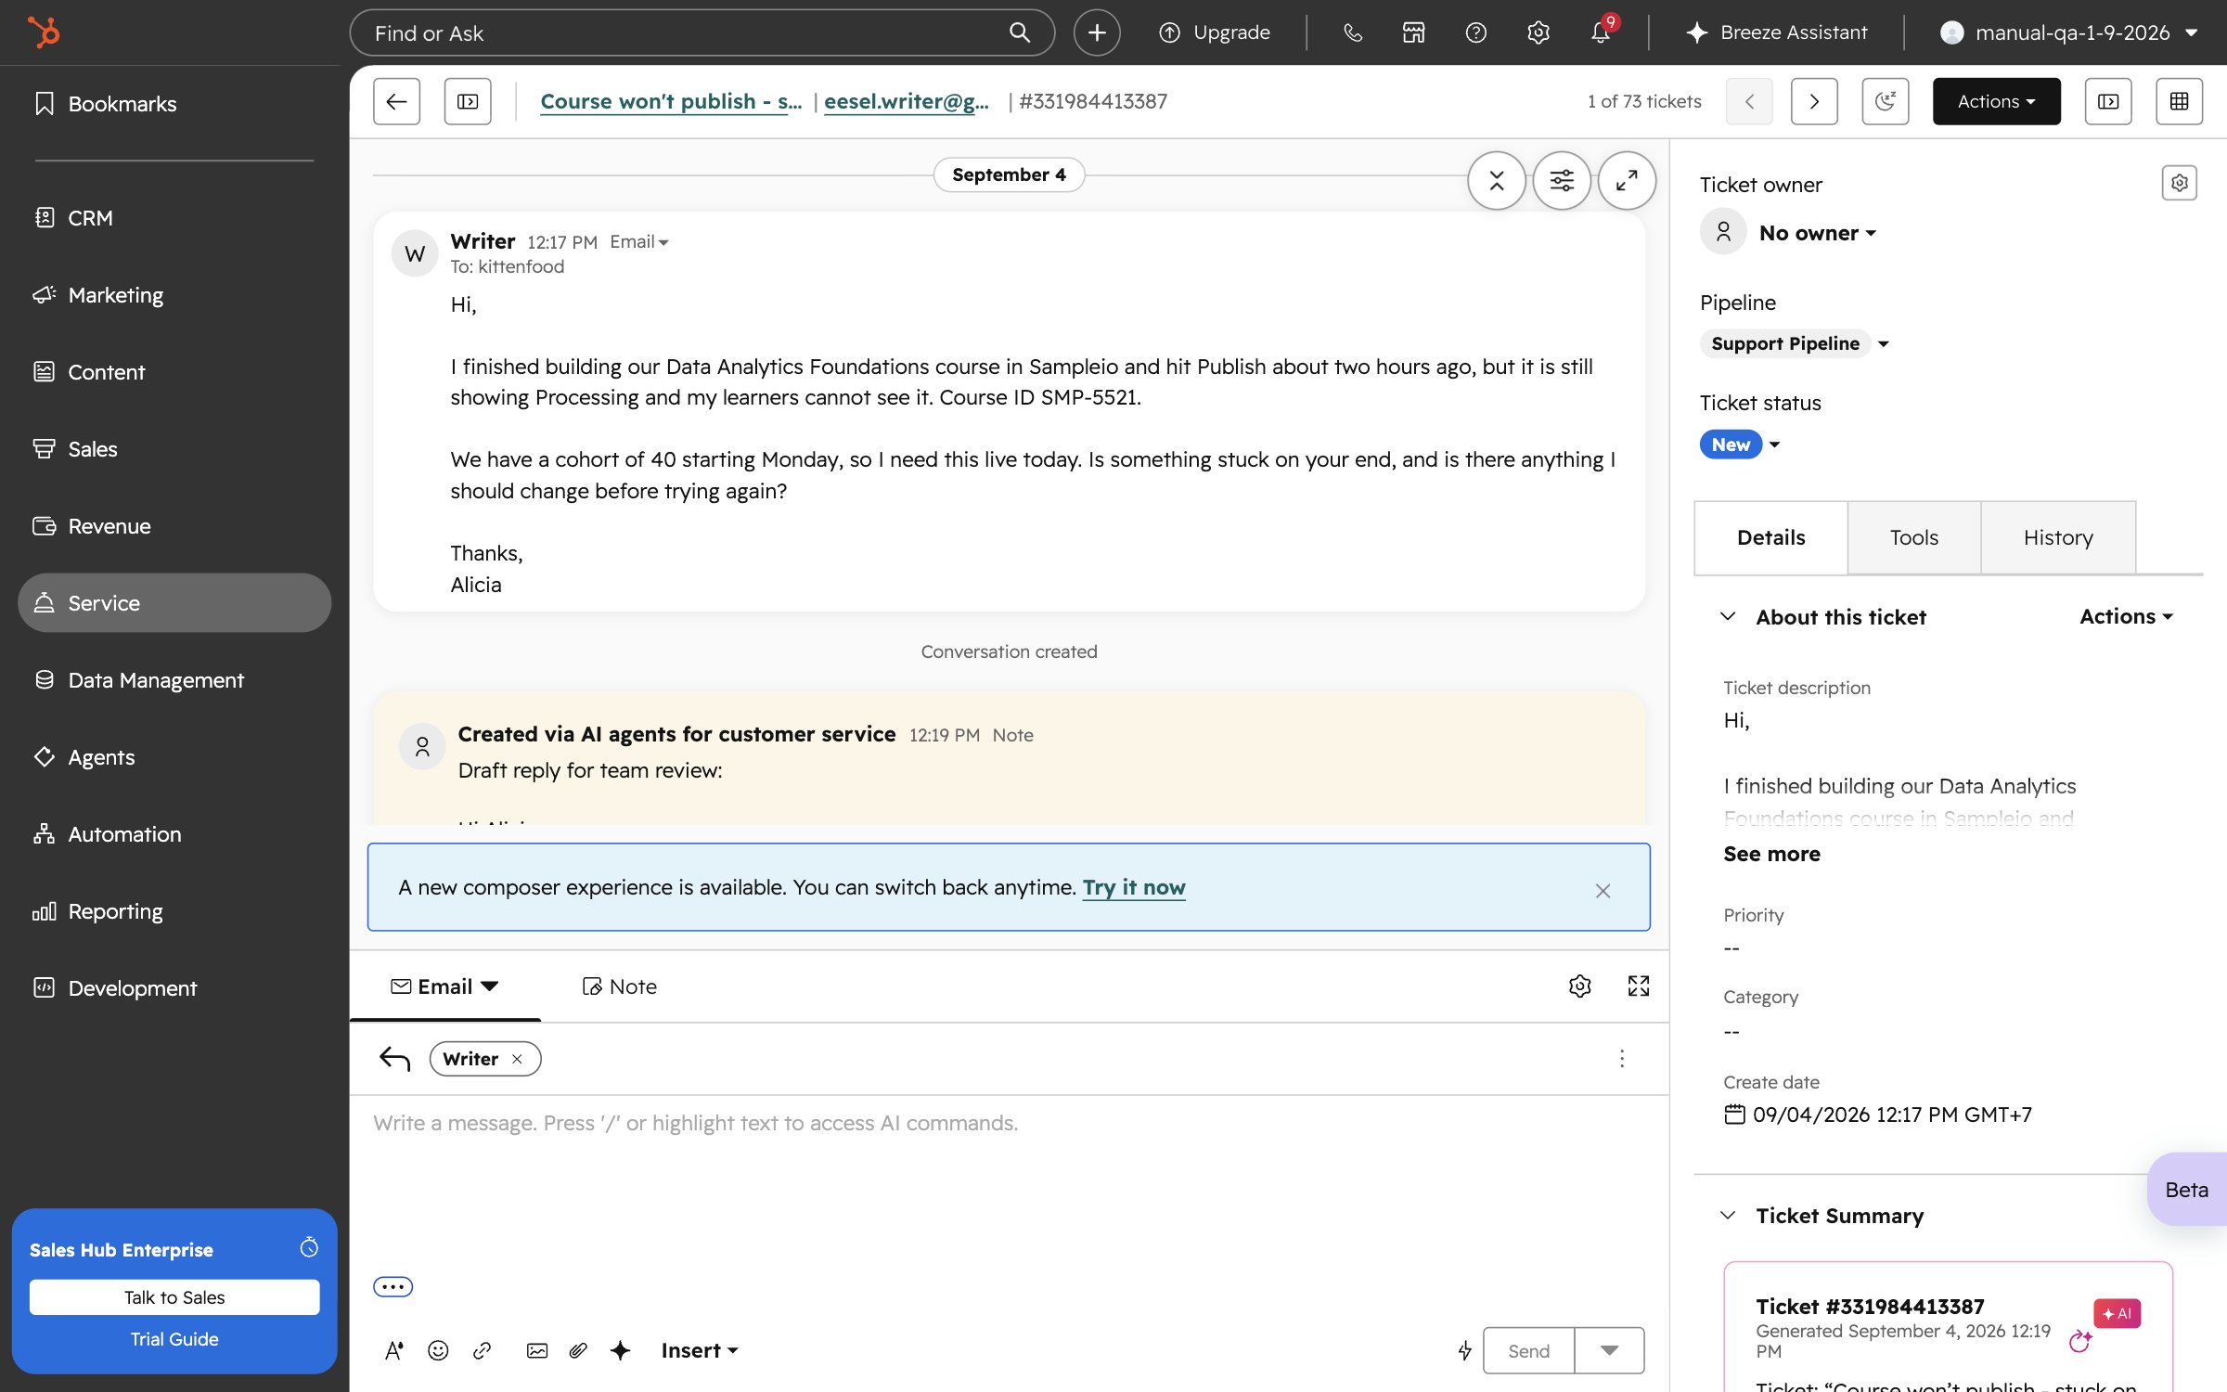2227x1392 pixels.
Task: Click the Find or Ask search field
Action: [702, 32]
